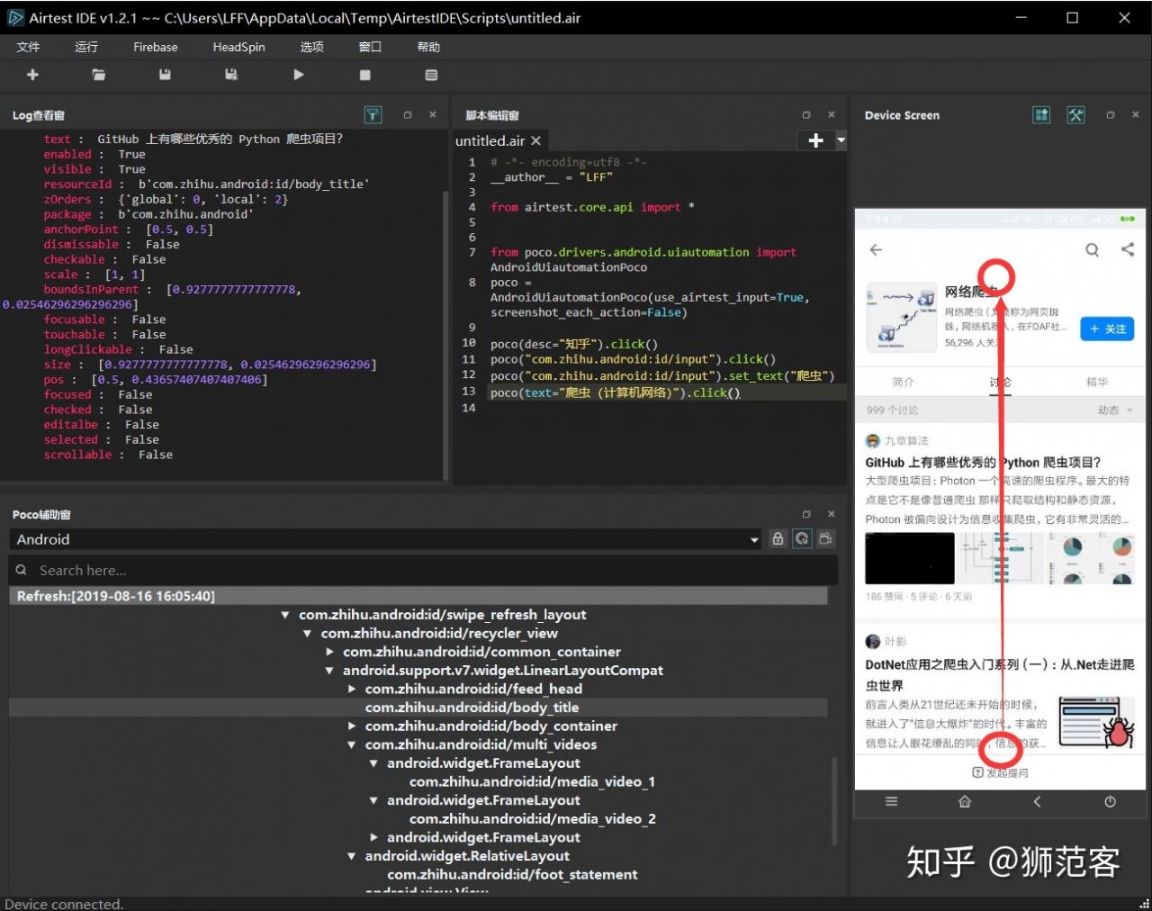
Task: Open dropdown arrow next to new tab plus
Action: (x=841, y=140)
